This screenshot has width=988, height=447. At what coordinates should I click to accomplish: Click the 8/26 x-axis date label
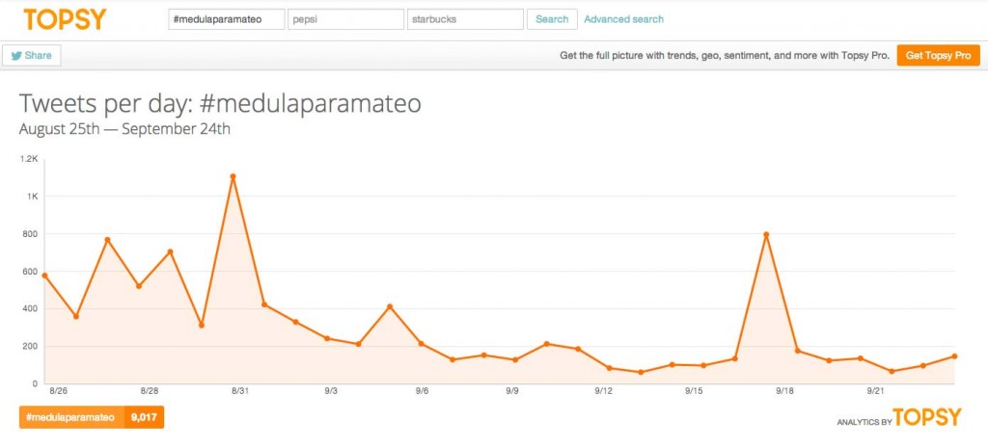[x=59, y=391]
